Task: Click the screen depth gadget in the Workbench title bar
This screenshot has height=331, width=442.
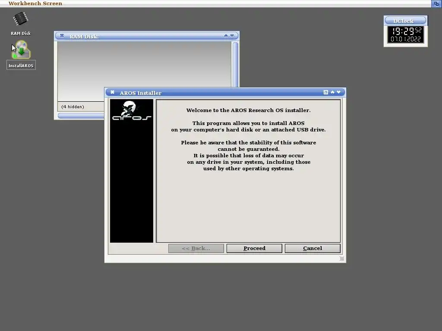Action: pyautogui.click(x=436, y=3)
